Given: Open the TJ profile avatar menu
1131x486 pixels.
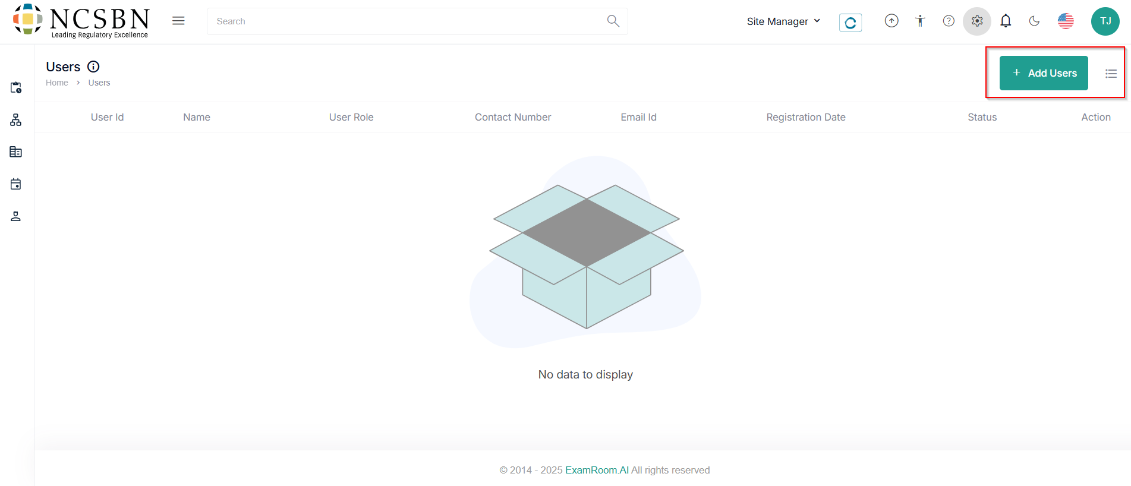Looking at the screenshot, I should (x=1105, y=21).
